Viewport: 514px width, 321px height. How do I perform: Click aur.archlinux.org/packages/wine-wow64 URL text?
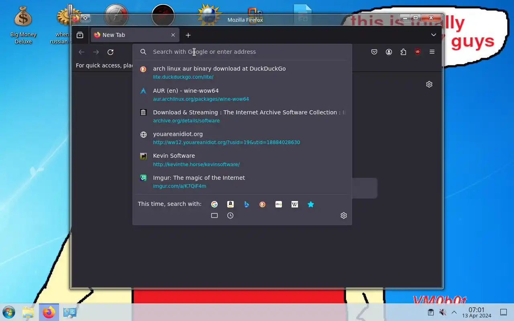coord(201,99)
